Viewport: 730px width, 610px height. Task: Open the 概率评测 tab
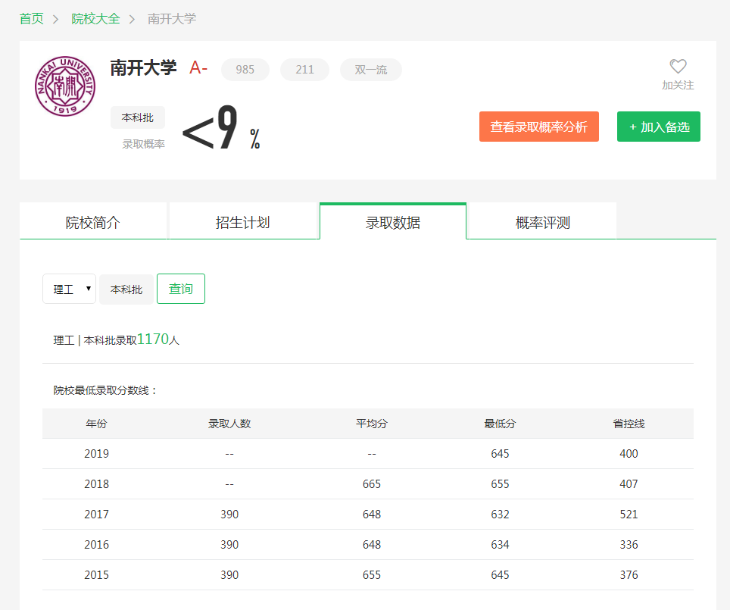(543, 222)
